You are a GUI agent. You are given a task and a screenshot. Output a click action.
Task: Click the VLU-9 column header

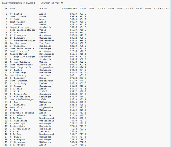(157, 8)
